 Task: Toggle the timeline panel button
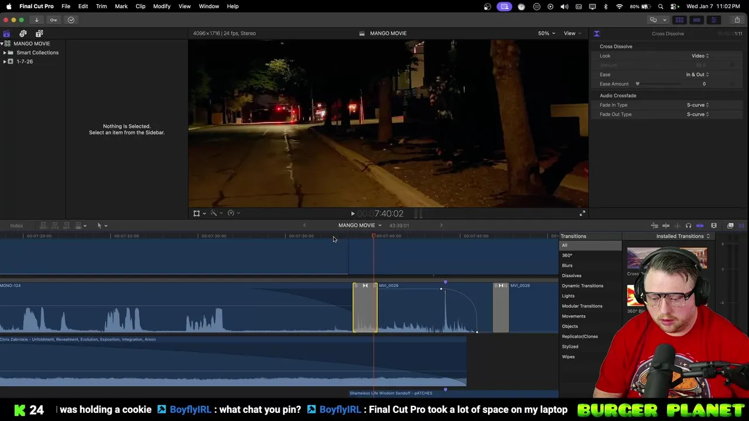(696, 20)
